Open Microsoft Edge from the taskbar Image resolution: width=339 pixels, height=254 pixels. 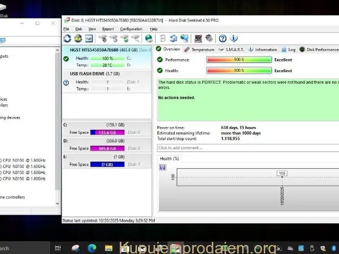[x=92, y=248]
